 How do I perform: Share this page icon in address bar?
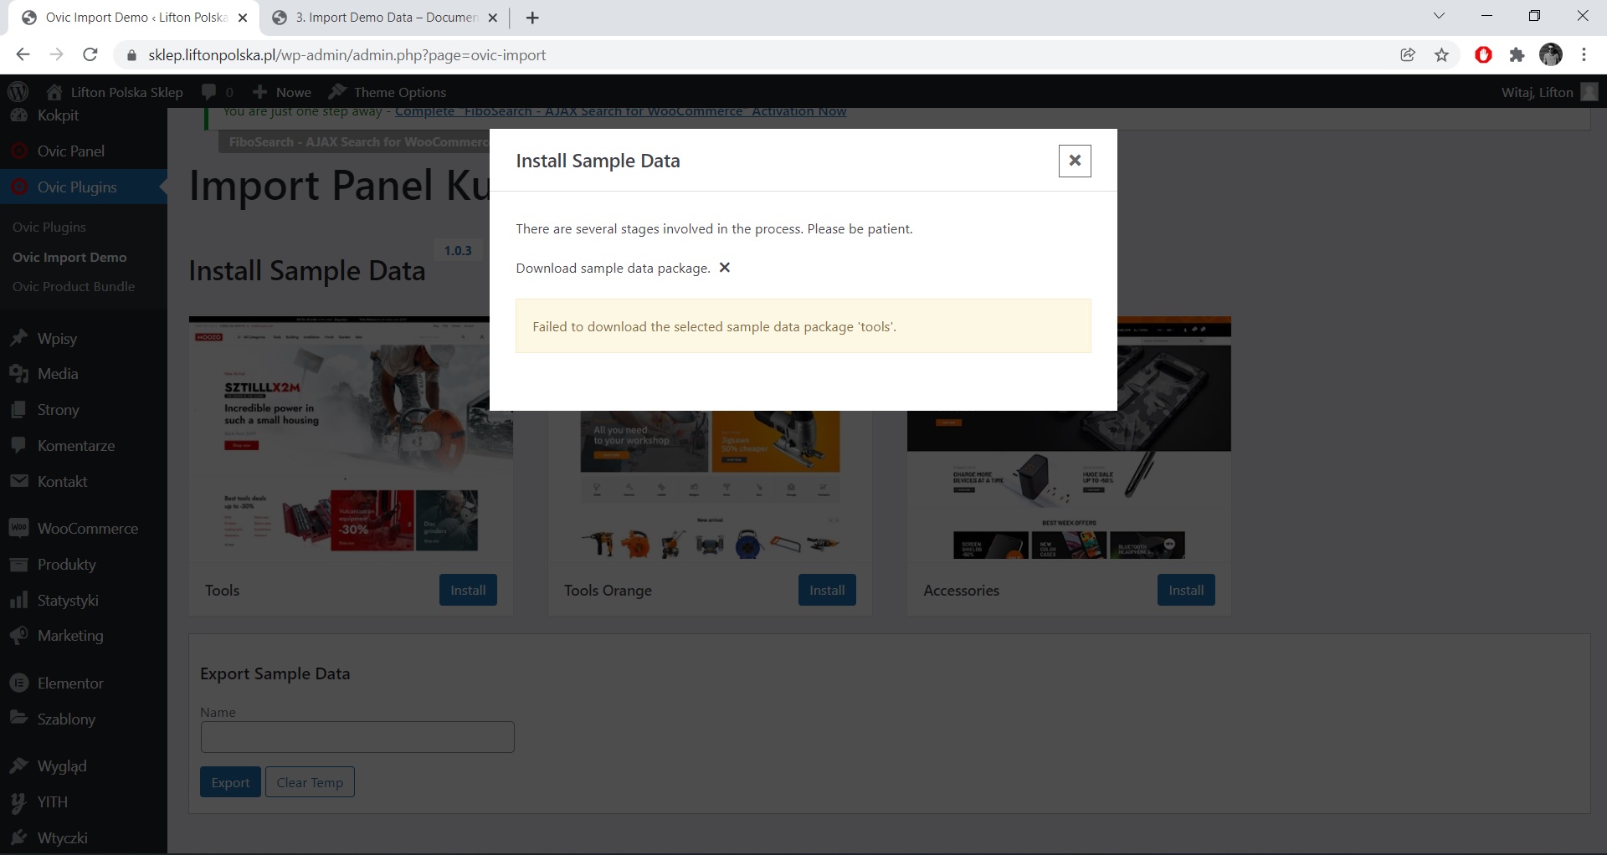pos(1408,55)
